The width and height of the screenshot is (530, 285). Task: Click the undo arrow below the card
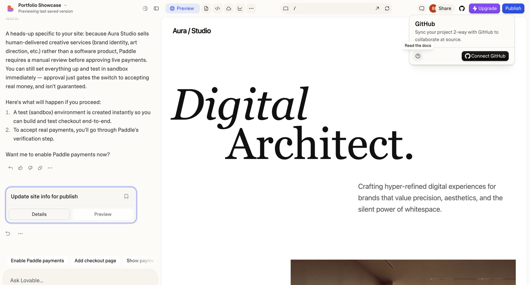(8, 234)
